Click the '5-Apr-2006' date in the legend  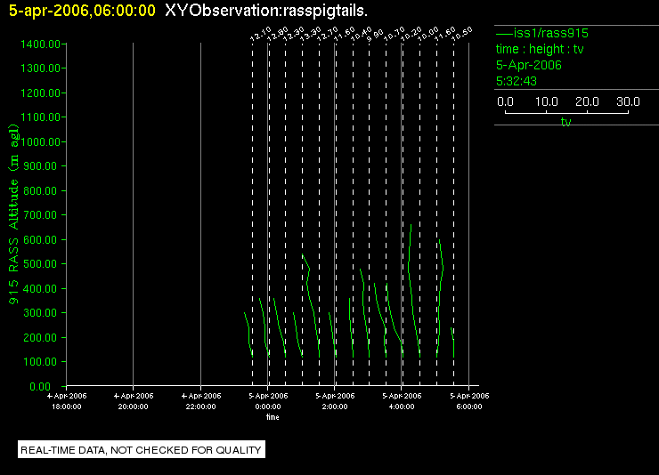click(x=529, y=65)
